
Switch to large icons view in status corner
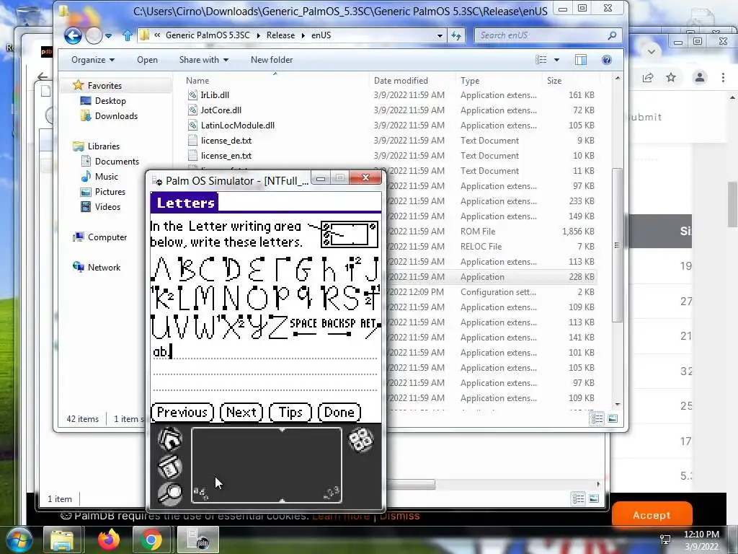point(613,418)
